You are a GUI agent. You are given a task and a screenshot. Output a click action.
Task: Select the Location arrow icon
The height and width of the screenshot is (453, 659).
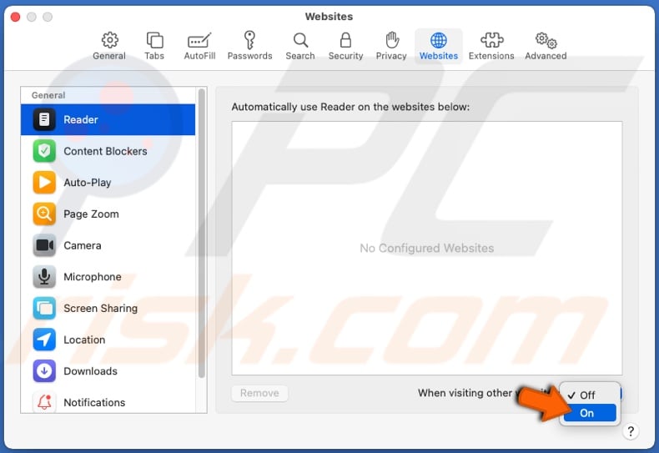(44, 340)
